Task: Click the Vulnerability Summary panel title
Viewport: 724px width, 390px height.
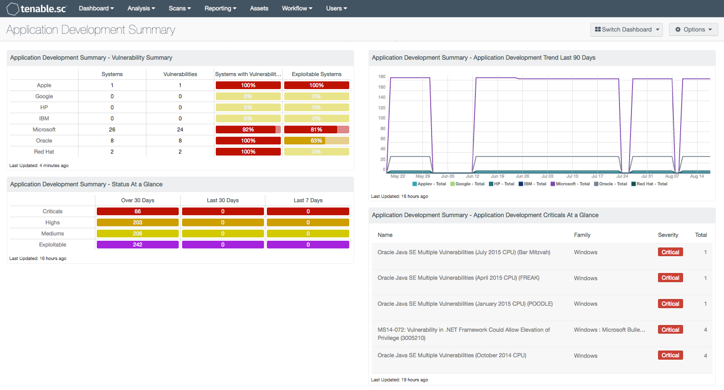Action: coord(91,58)
